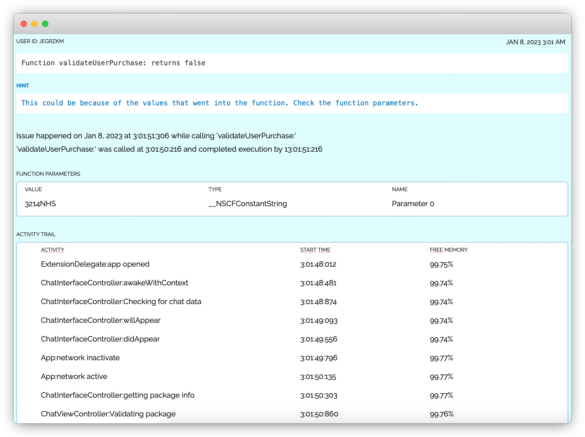The width and height of the screenshot is (585, 437).
Task: Click the red close window button
Action: click(x=24, y=24)
